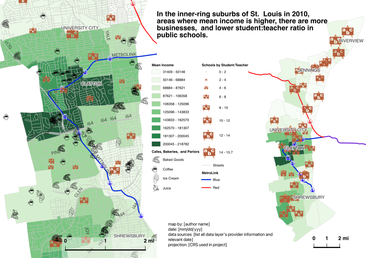Click the 6 - 8 school legend icon
The height and width of the screenshot is (258, 366).
[206, 96]
